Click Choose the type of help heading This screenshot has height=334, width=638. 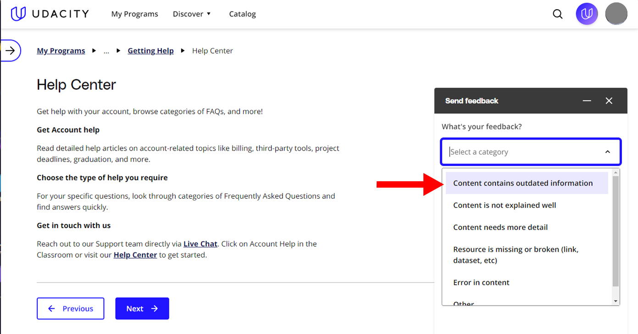(x=102, y=178)
